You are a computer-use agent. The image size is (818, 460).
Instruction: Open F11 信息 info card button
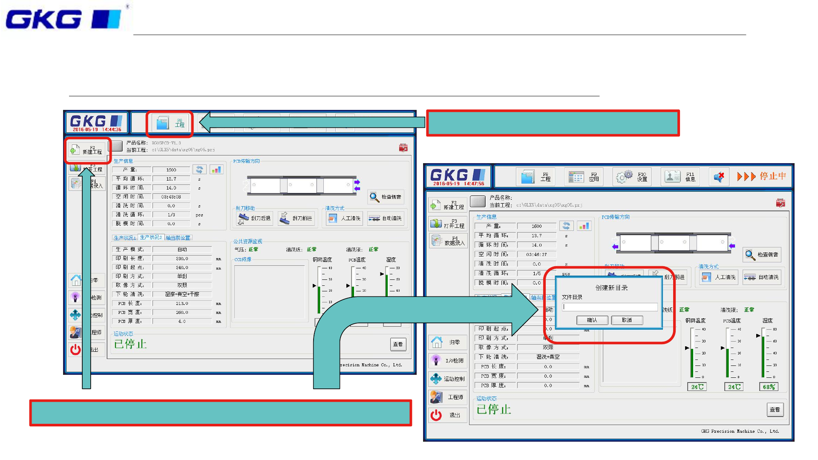[680, 177]
